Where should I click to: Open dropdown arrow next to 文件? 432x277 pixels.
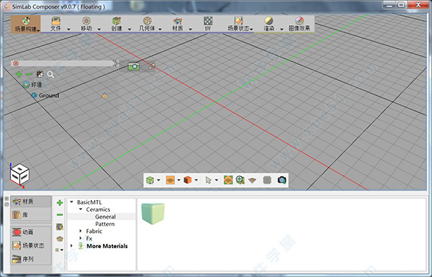tap(68, 29)
